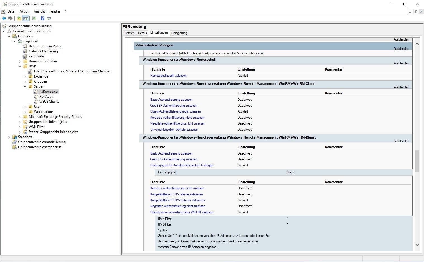The image size is (424, 262).
Task: Click the WMI-Filter folder icon
Action: pyautogui.click(x=25, y=127)
